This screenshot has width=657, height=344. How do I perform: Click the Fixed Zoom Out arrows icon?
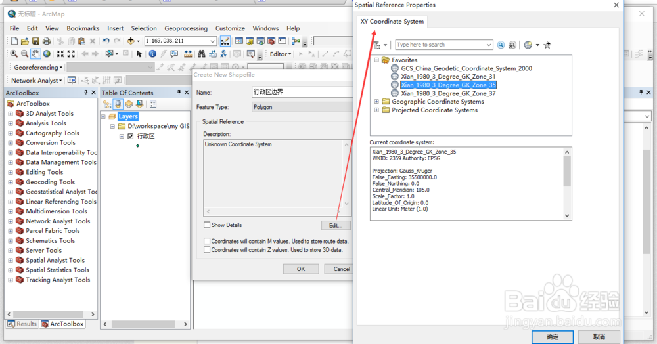tap(71, 54)
